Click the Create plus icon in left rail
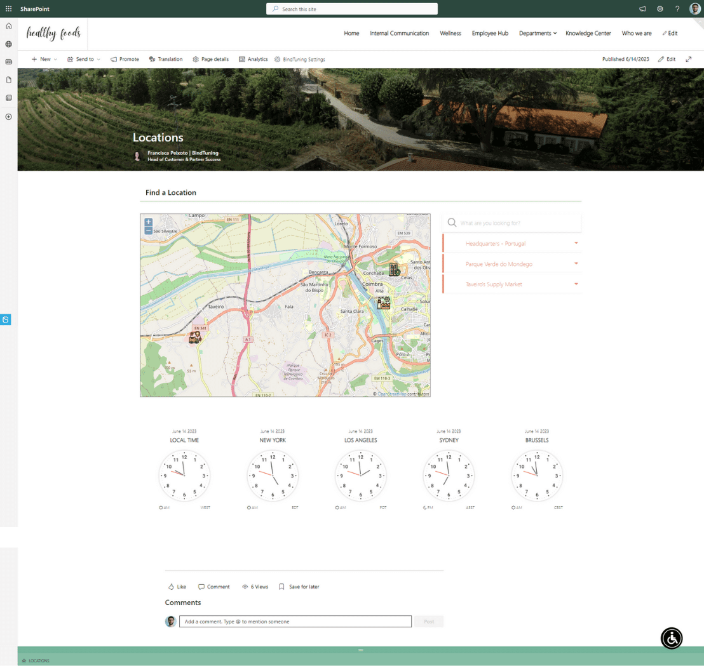Viewport: 704px width, 666px height. (8, 117)
